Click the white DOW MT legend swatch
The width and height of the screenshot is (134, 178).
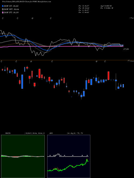3,9
